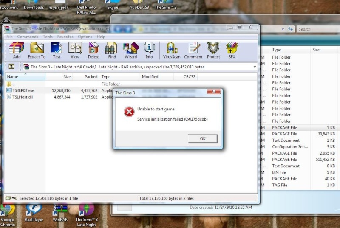Select the TS3EP03.exe file row
The height and width of the screenshot is (228, 340).
coord(59,90)
